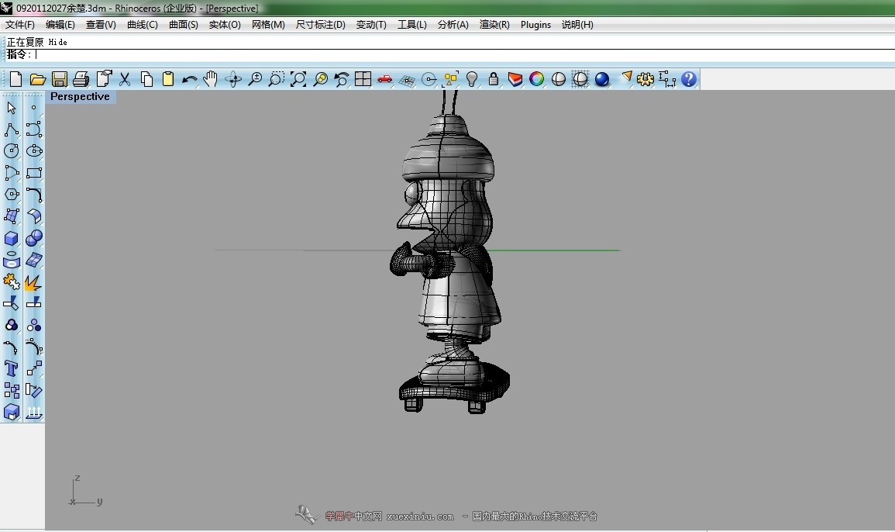This screenshot has height=532, width=895.
Task: Open the 工具(L) menu
Action: click(x=411, y=25)
